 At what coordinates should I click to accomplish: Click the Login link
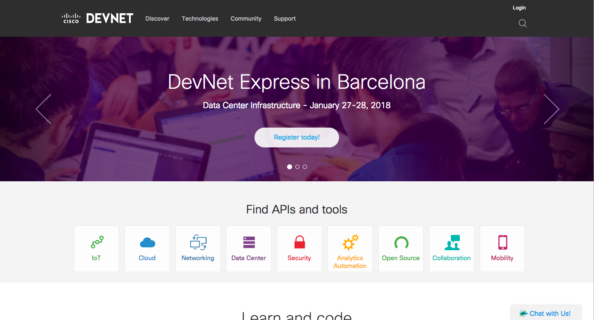point(519,8)
